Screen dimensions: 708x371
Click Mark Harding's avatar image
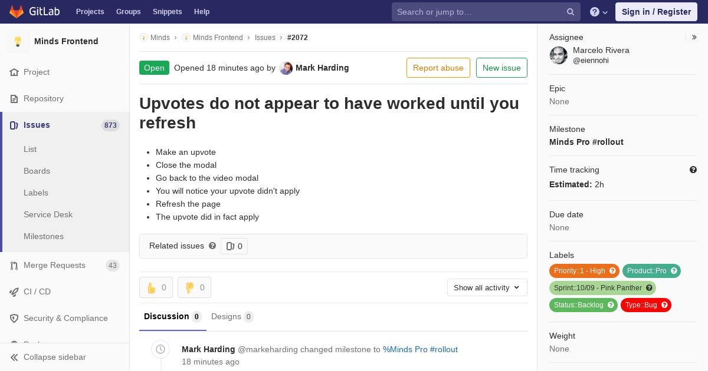[286, 68]
